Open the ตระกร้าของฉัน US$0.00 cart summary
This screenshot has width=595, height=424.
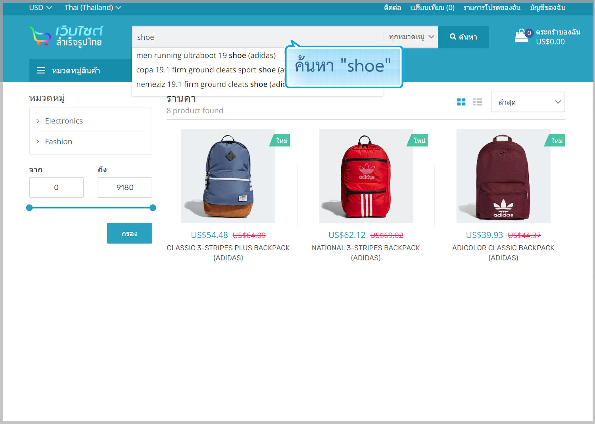pyautogui.click(x=558, y=37)
